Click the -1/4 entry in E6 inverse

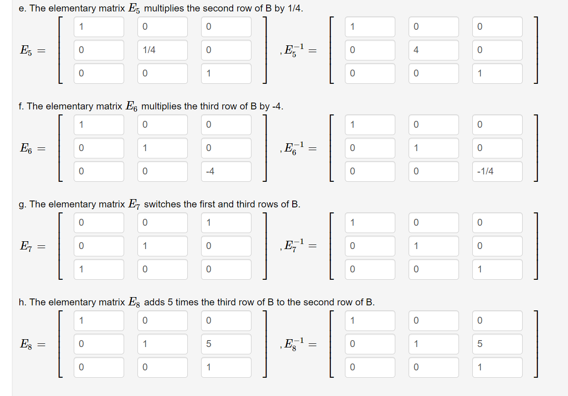pyautogui.click(x=497, y=171)
